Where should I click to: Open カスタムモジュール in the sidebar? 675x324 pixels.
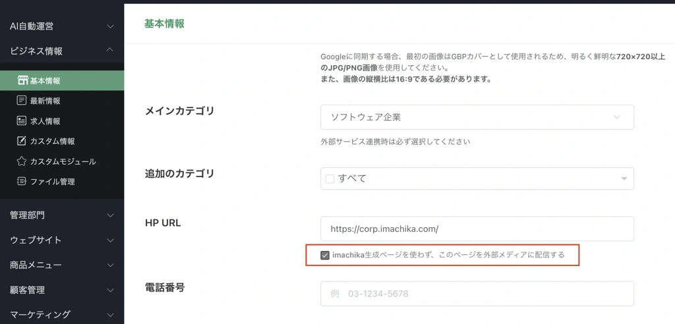point(62,161)
